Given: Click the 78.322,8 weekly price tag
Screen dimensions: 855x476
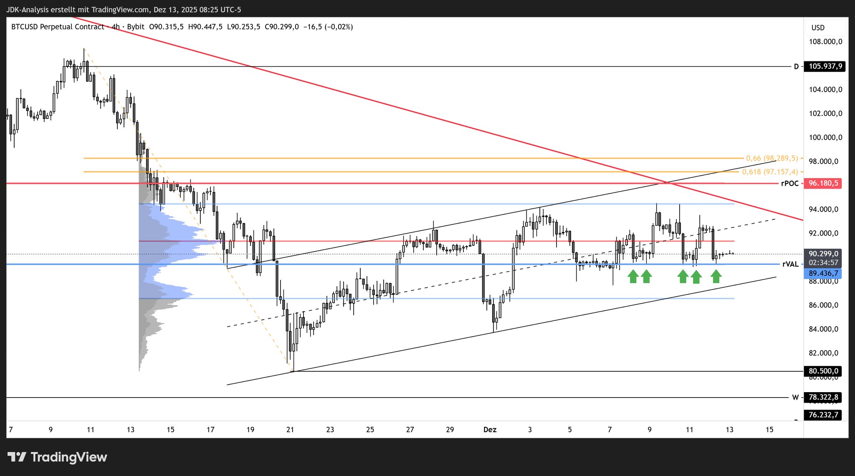Looking at the screenshot, I should pyautogui.click(x=823, y=397).
